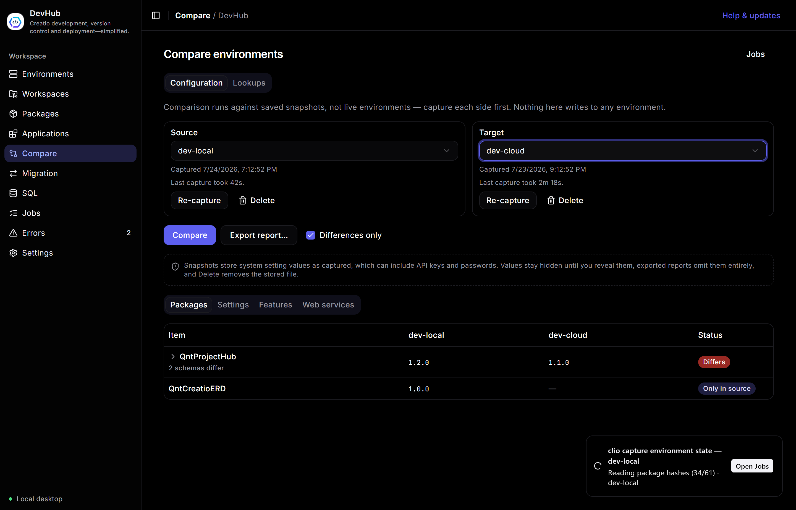This screenshot has width=796, height=510.
Task: Click version 1.0.0 for QntCreatioERD
Action: (x=418, y=389)
